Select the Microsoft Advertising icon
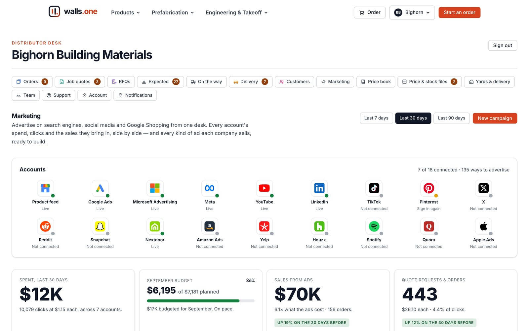 (155, 188)
